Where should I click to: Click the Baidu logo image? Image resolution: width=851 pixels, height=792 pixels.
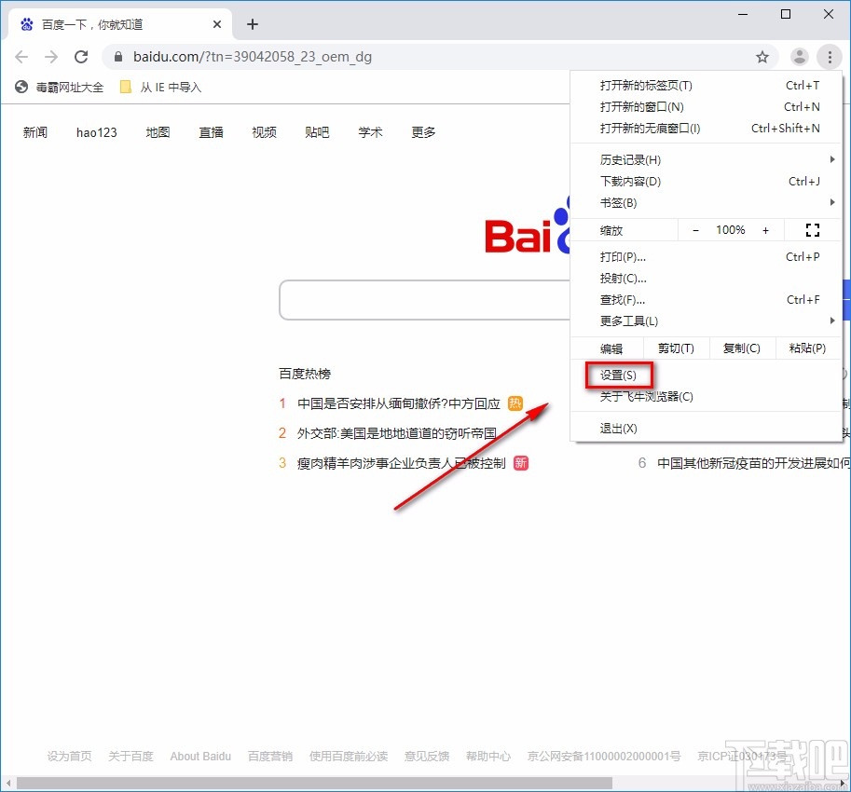[x=527, y=226]
